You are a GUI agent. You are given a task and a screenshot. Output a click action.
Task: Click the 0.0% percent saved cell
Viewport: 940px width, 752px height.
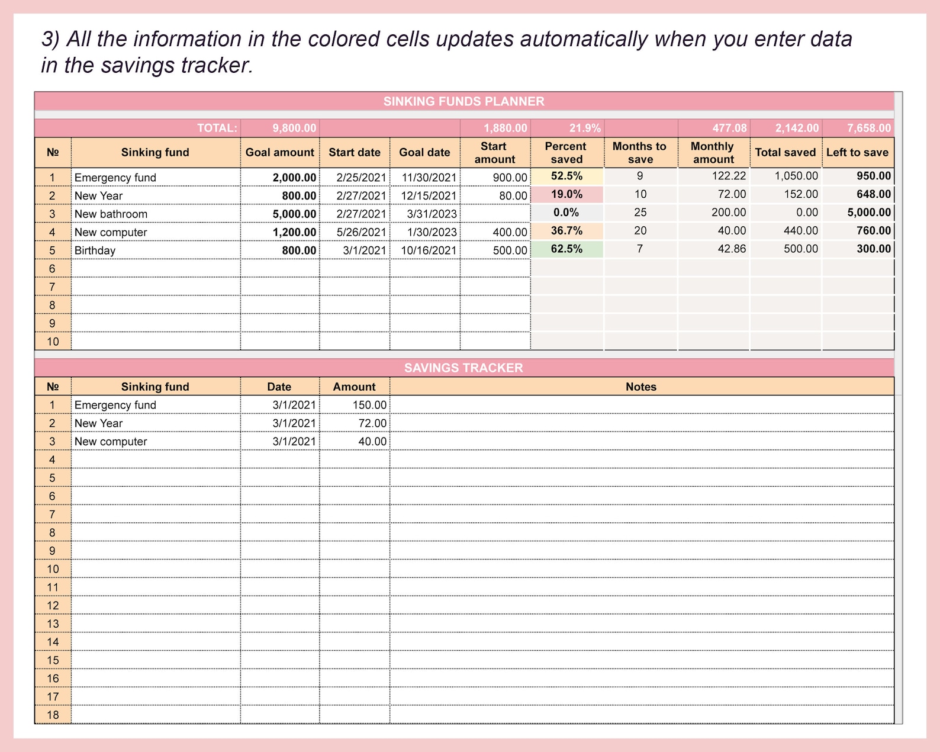[x=567, y=212]
